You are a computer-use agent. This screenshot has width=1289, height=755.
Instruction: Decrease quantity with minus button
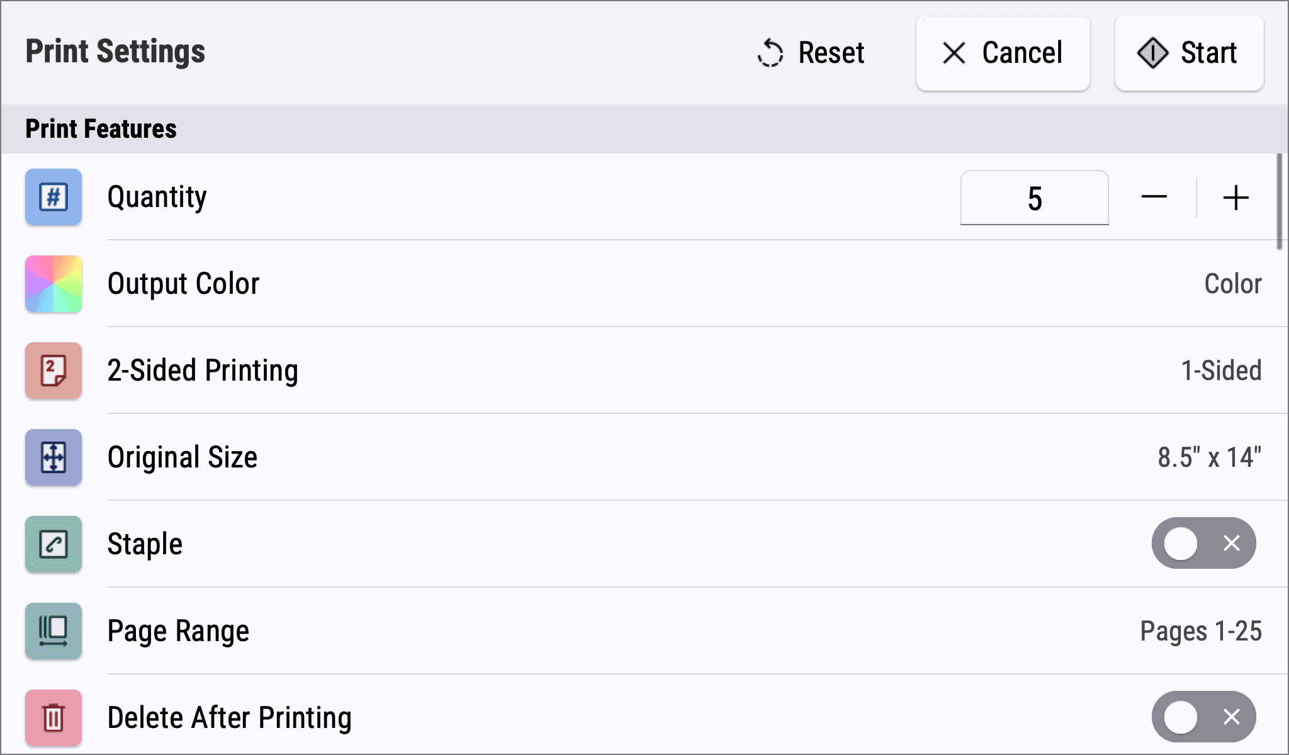(1154, 198)
